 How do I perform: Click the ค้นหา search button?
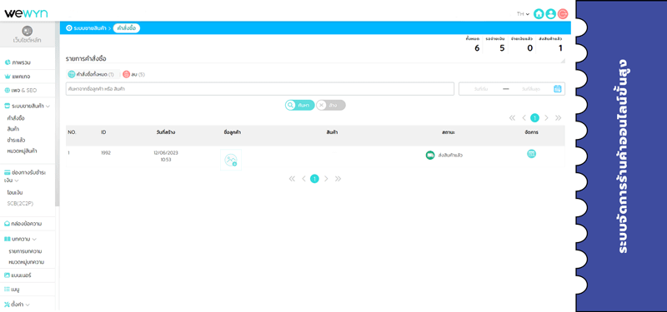(x=300, y=106)
